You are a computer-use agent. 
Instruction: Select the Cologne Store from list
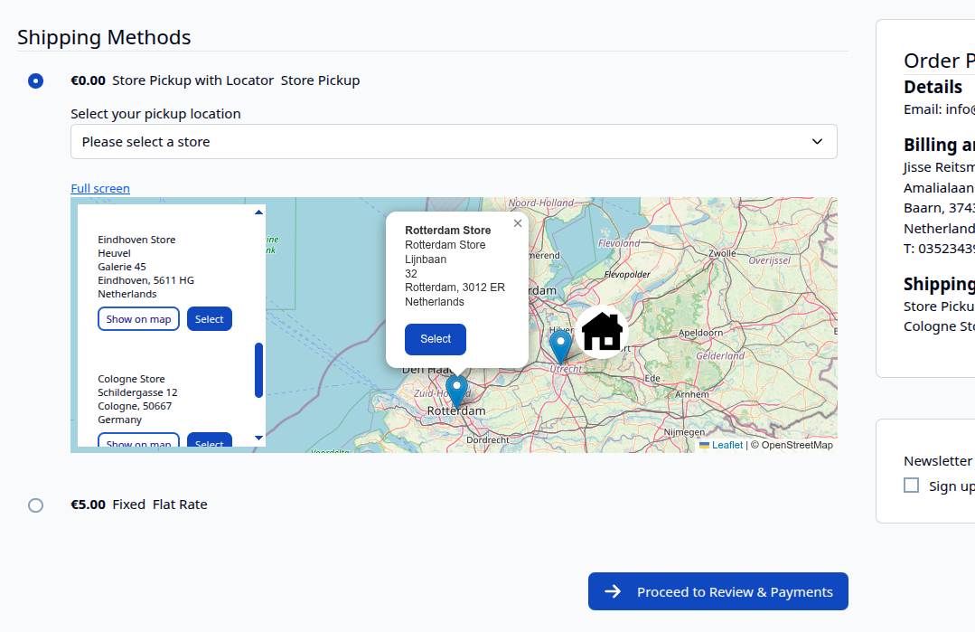(210, 440)
